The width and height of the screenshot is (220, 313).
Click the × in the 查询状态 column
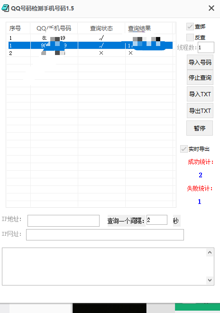click(101, 53)
